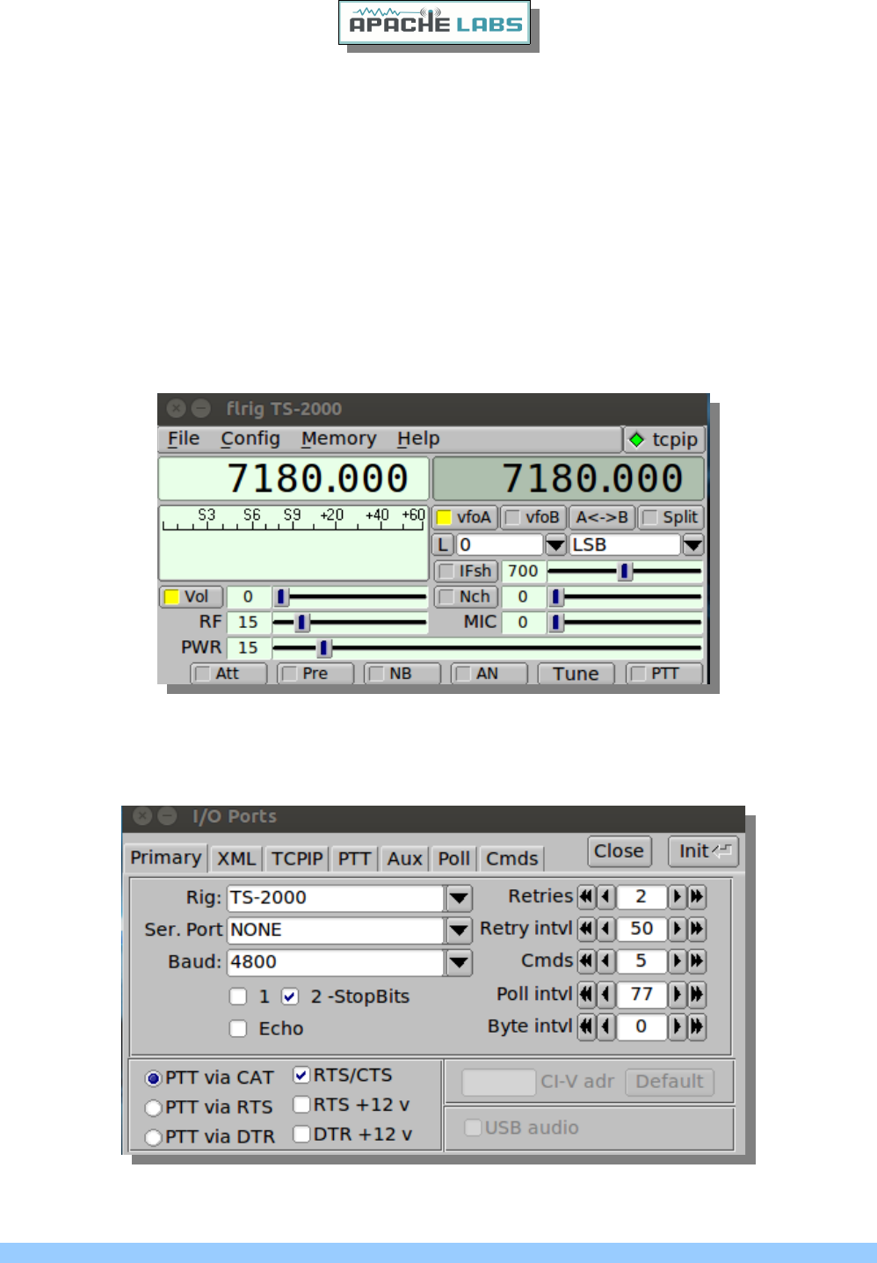Click the Retries fast-decrease double arrow

click(x=586, y=896)
